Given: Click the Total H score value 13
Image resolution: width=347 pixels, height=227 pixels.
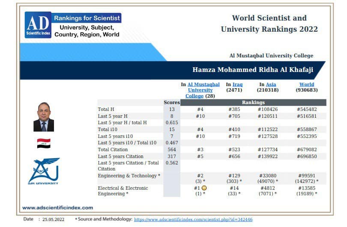Looking at the screenshot, I should [x=172, y=109].
